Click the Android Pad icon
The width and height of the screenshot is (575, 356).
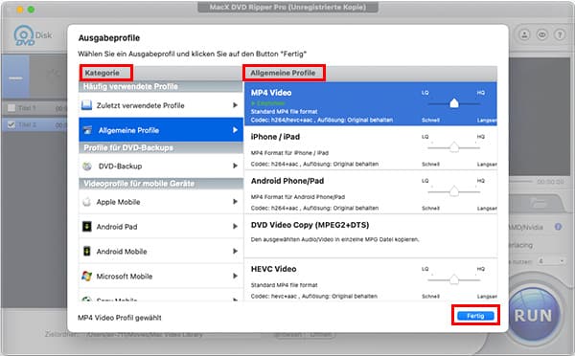[86, 227]
